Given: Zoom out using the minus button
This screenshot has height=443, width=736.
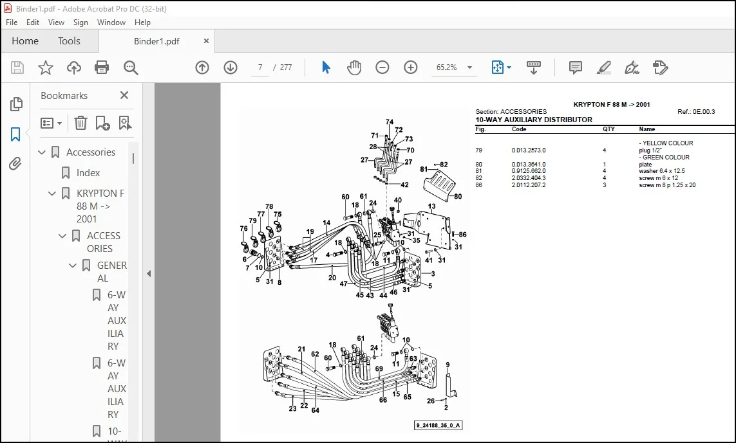Looking at the screenshot, I should coord(382,68).
